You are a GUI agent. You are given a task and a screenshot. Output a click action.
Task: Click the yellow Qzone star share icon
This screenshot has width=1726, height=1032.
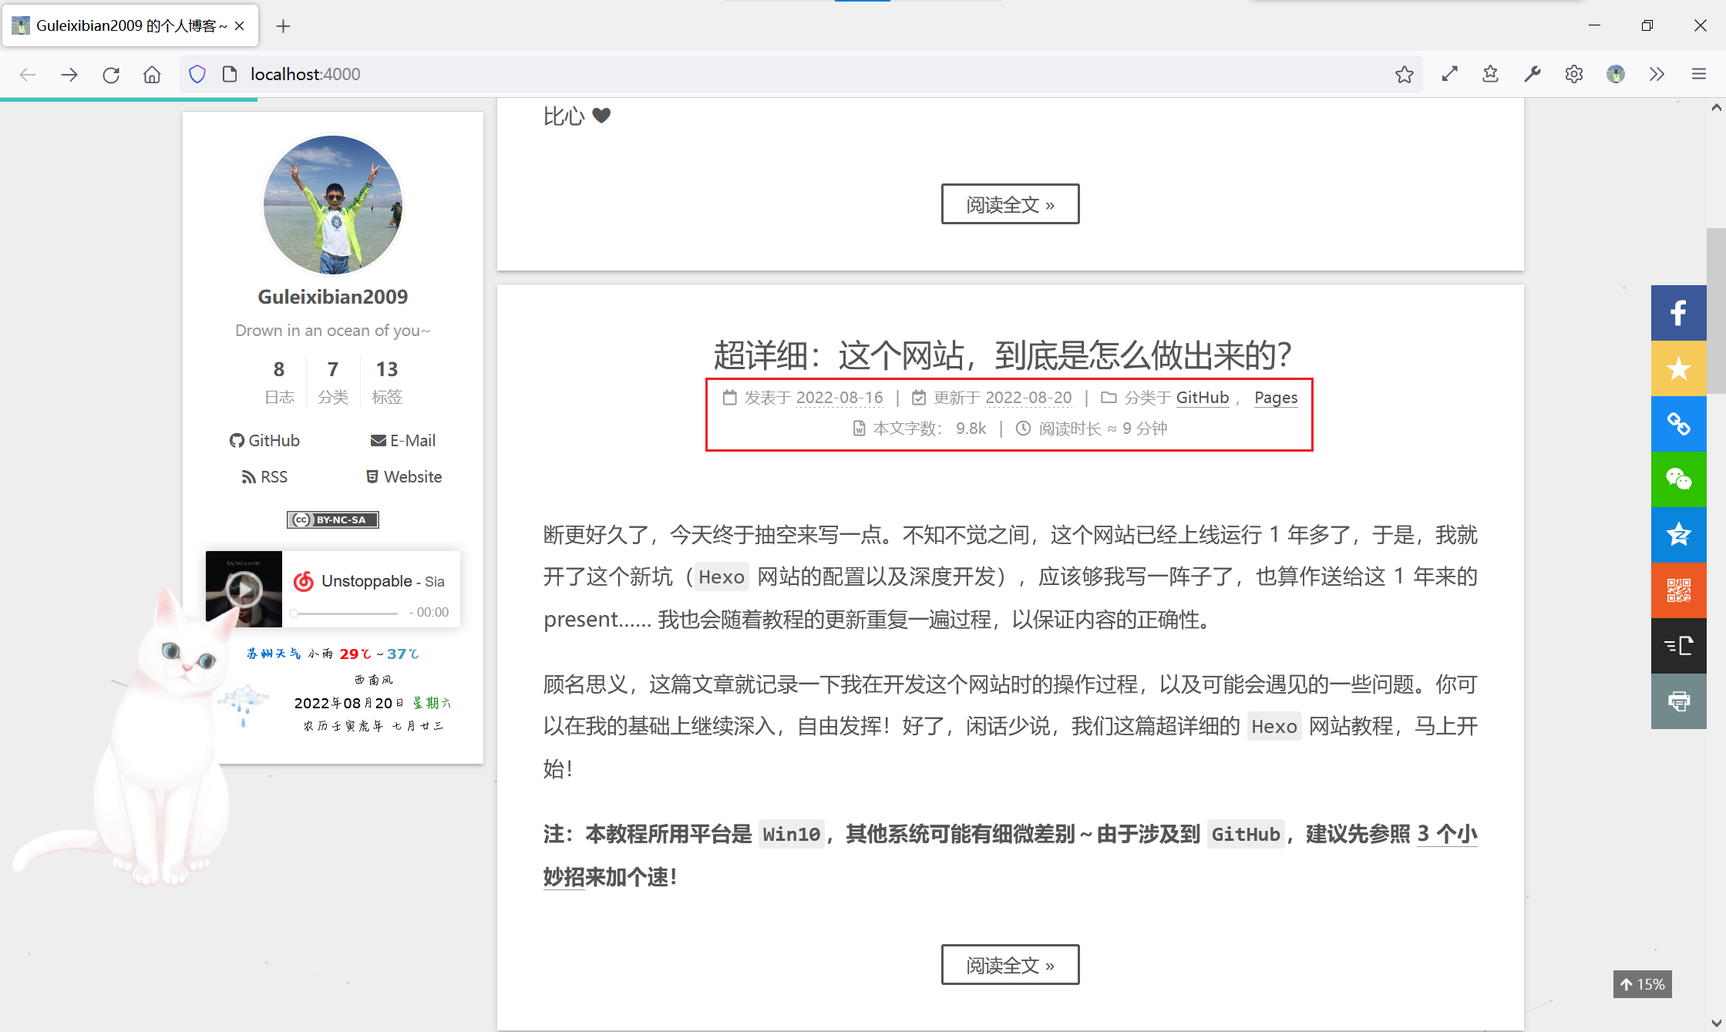pyautogui.click(x=1678, y=368)
